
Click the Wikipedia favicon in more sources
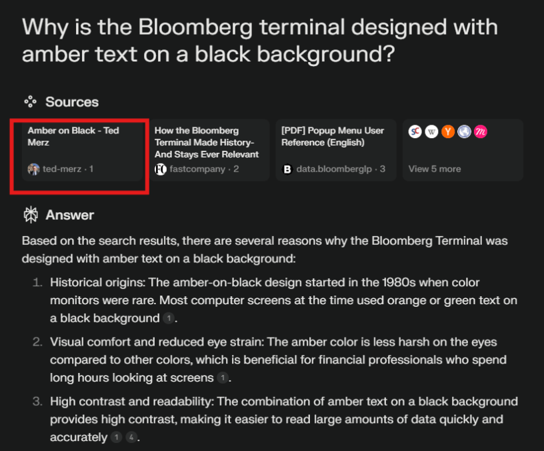pos(431,132)
